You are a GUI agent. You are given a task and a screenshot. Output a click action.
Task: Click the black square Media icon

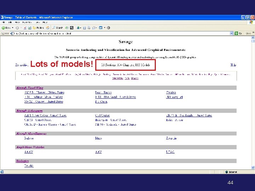[x=72, y=28]
